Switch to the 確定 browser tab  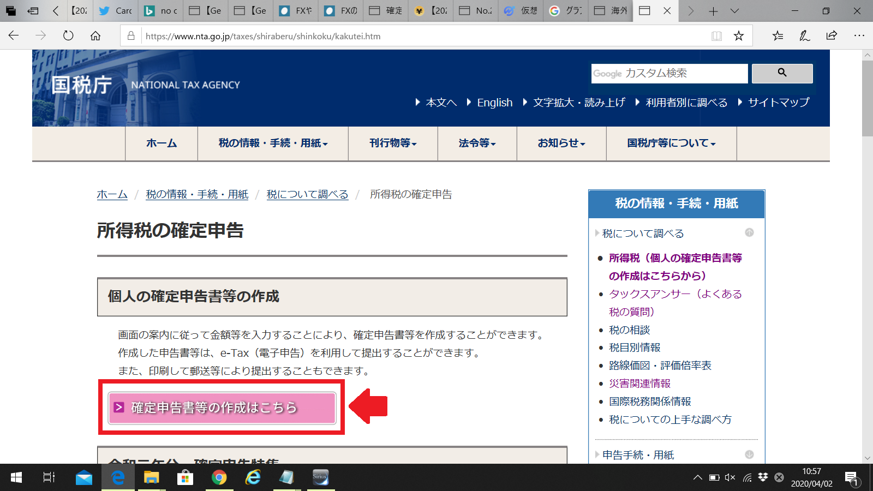pos(385,11)
